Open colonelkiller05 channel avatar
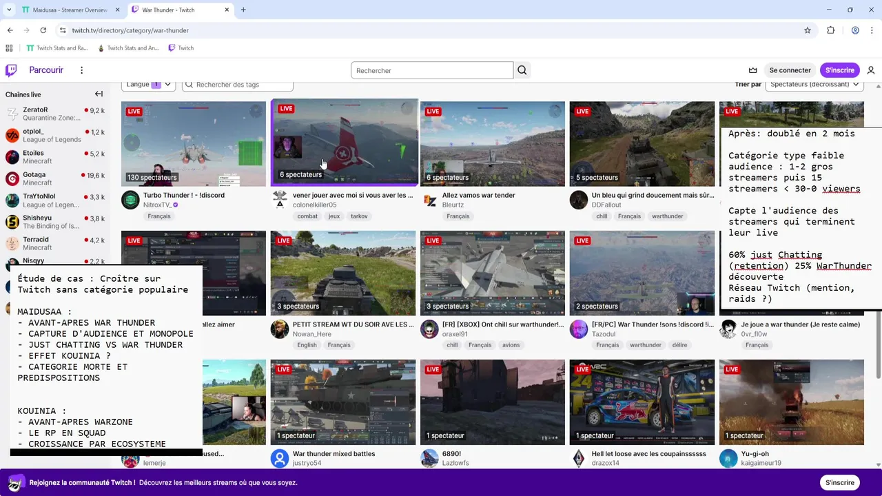This screenshot has width=882, height=496. point(280,200)
